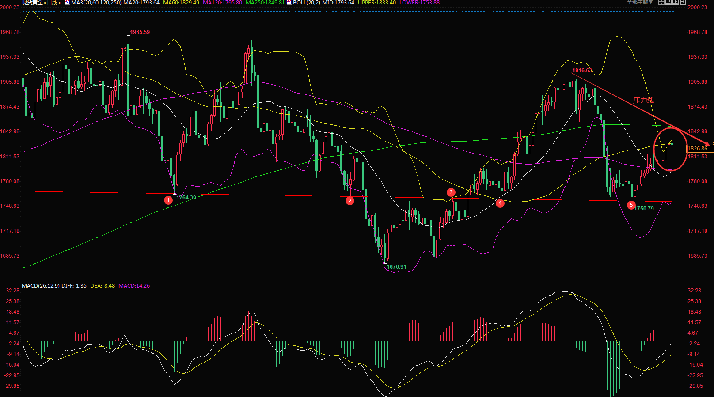The width and height of the screenshot is (714, 397).
Task: Click 1842.98 on the right price axis
Action: click(x=697, y=131)
